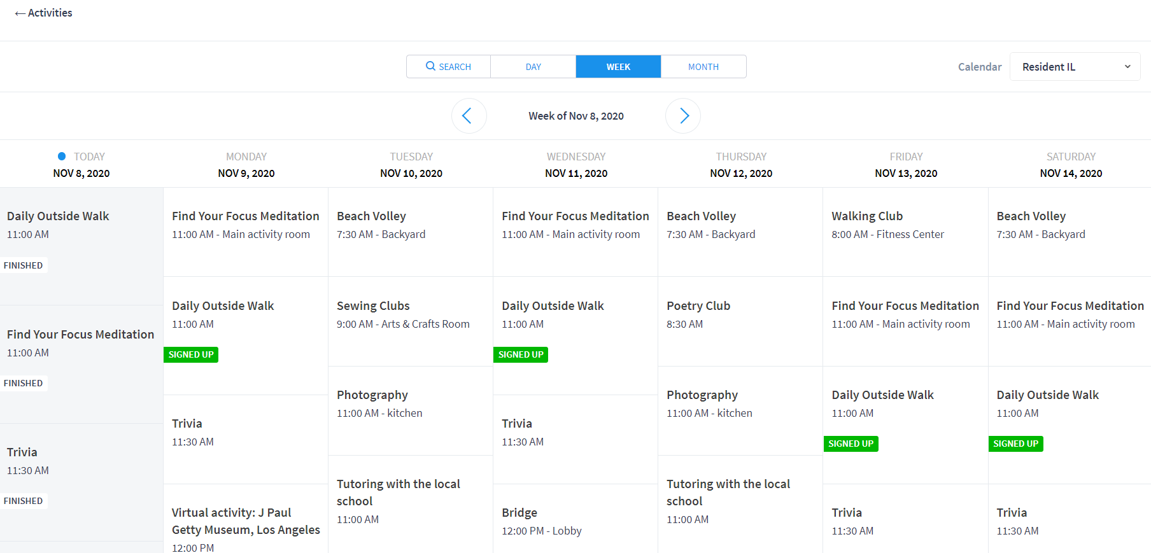The width and height of the screenshot is (1151, 553).
Task: Select the Tuesday Nov 10 column header
Action: pos(411,165)
